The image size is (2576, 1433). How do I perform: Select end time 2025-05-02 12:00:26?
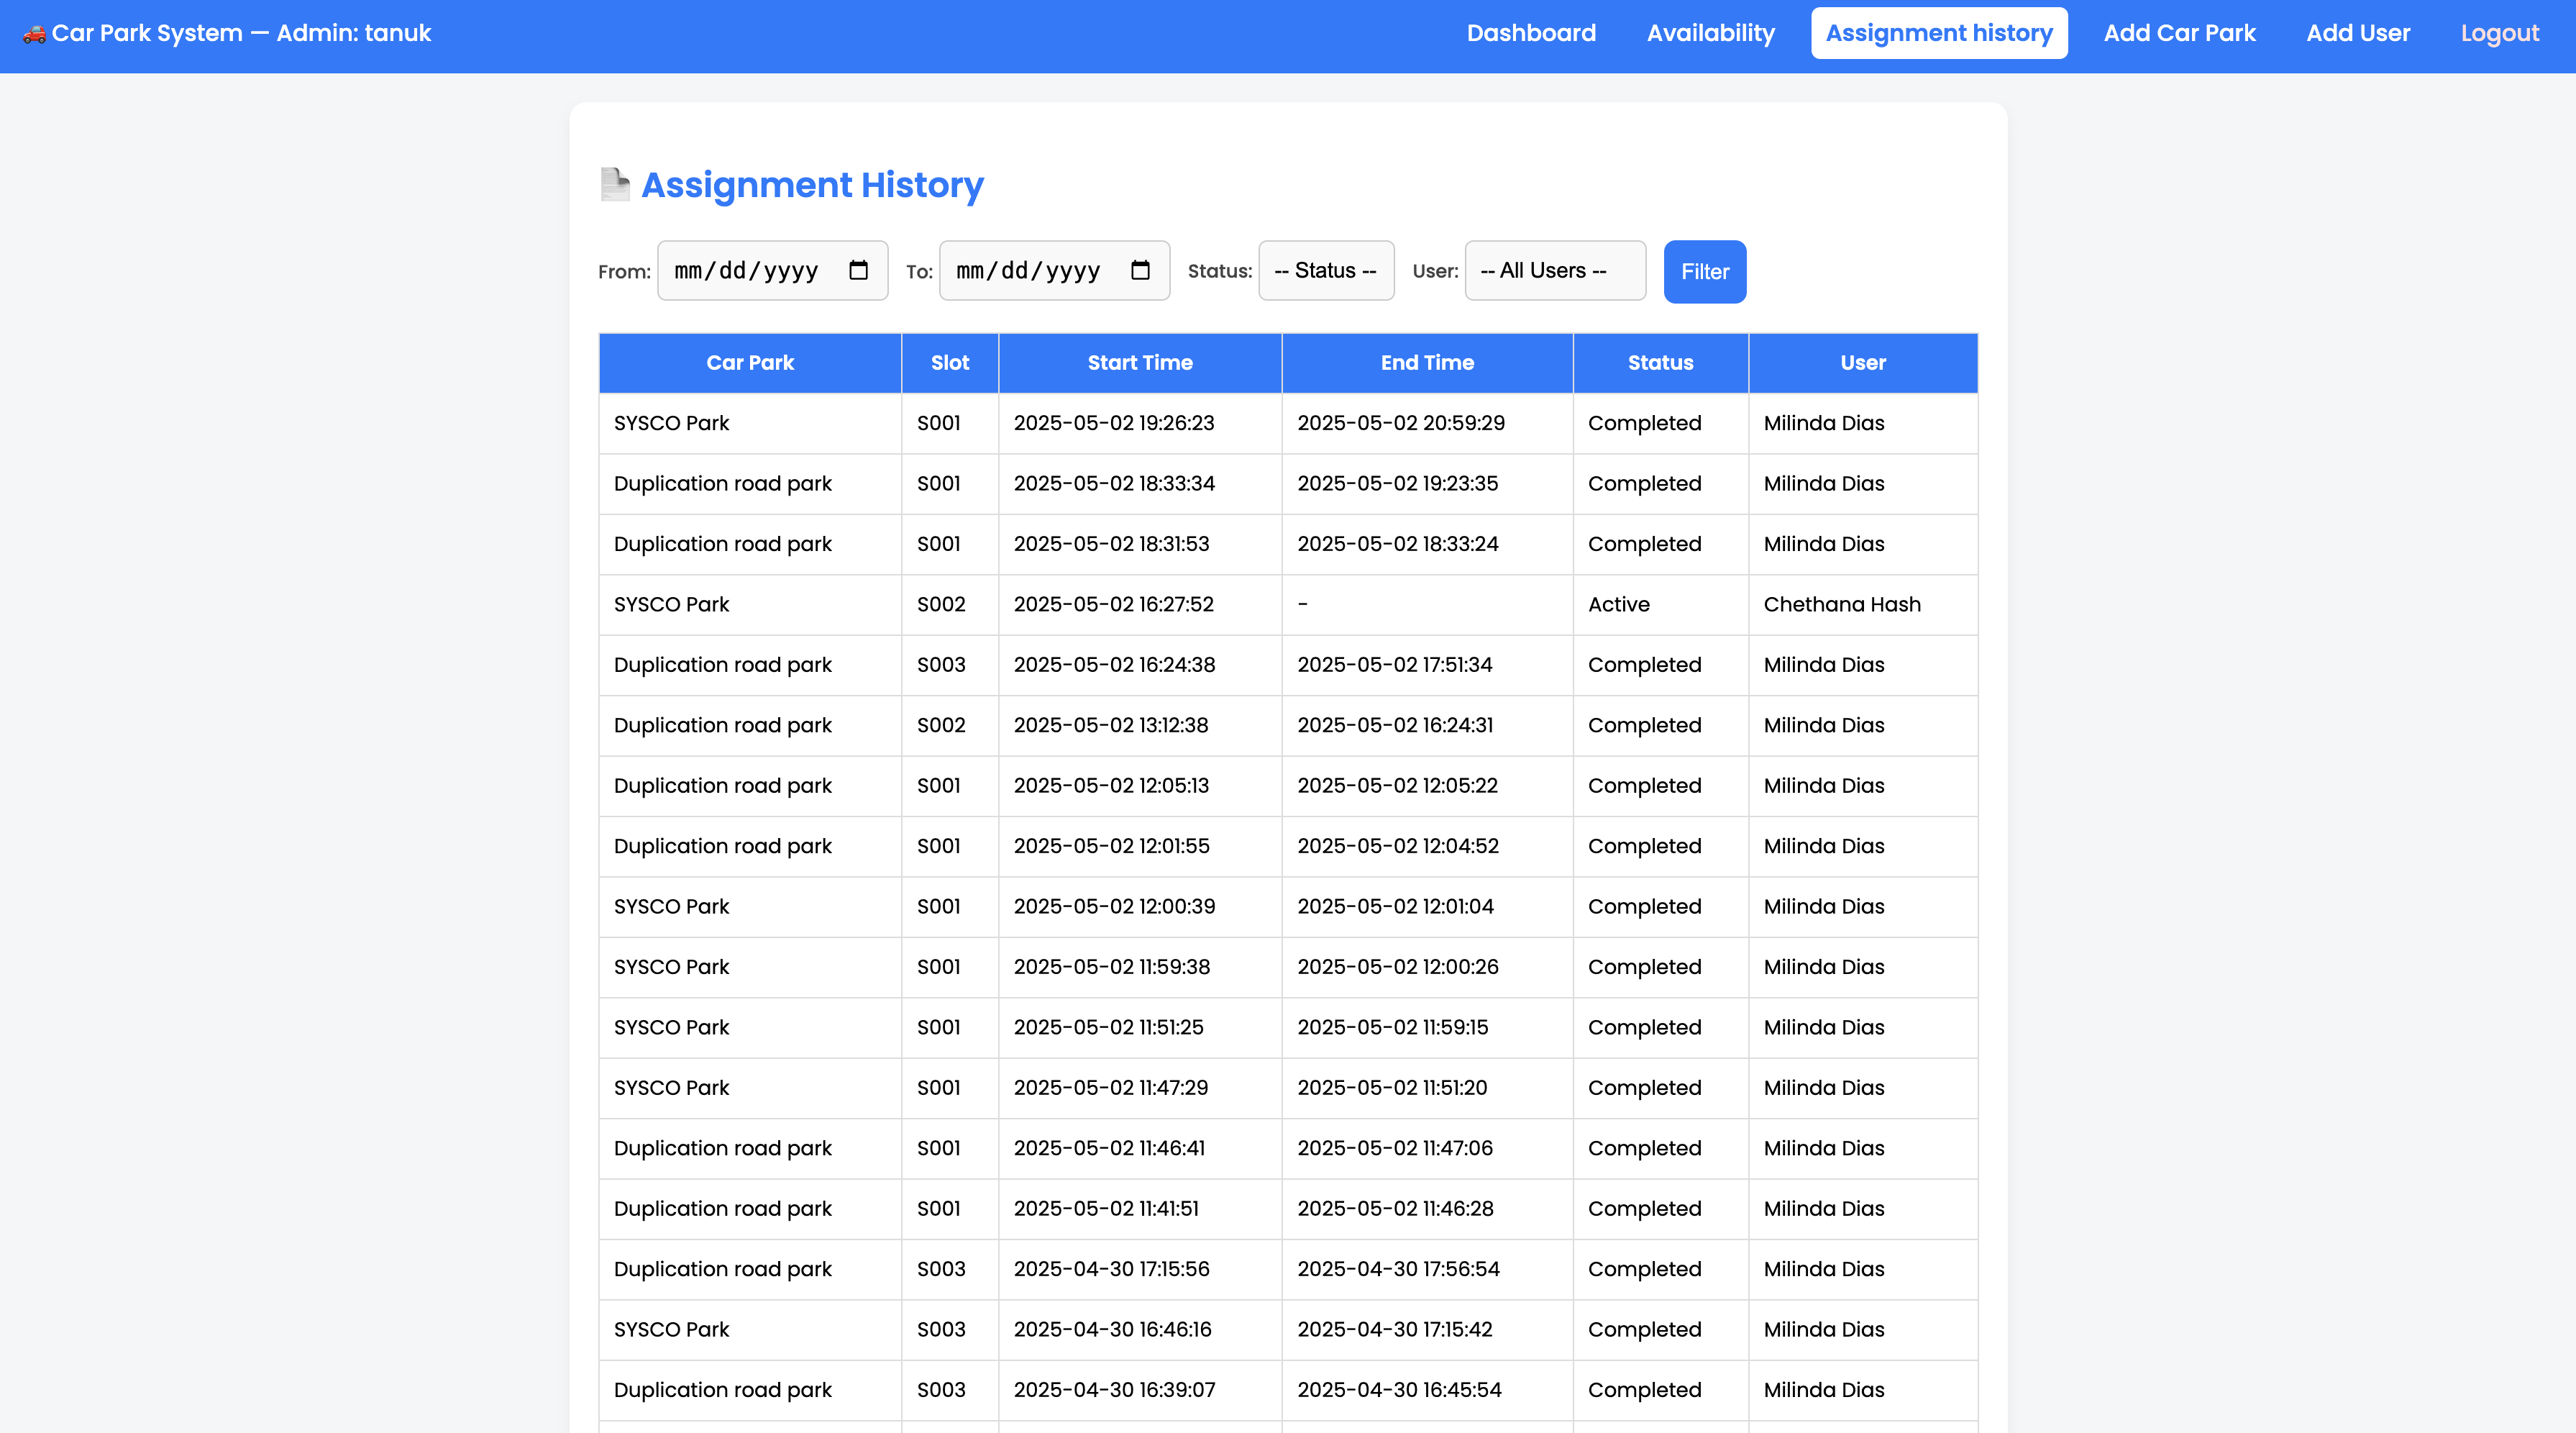1398,967
